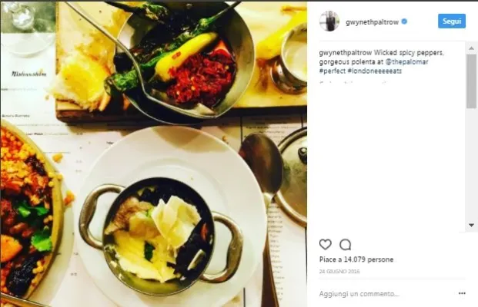
Task: Click the food photo of the post
Action: 154,154
